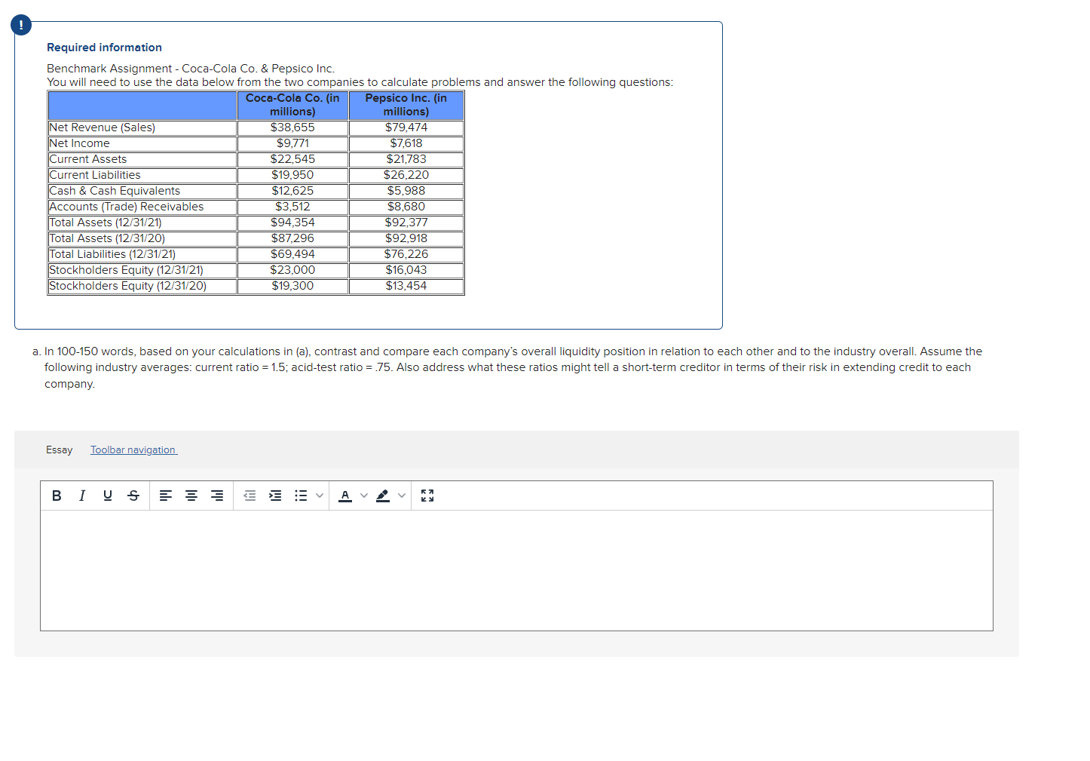This screenshot has width=1090, height=761.
Task: Select the Coca-Cola Co. column header cell
Action: coord(292,105)
